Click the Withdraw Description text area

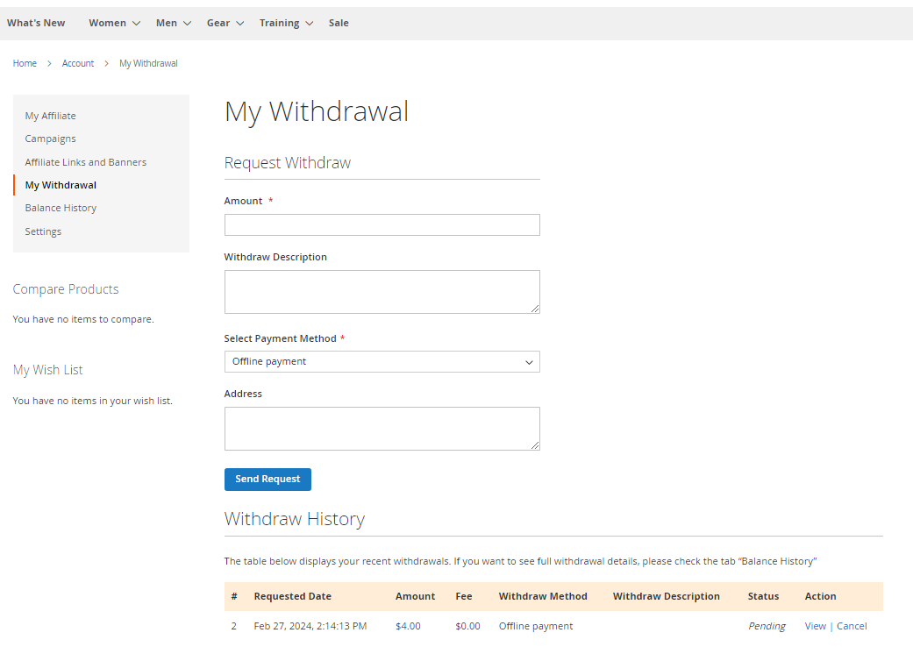382,292
